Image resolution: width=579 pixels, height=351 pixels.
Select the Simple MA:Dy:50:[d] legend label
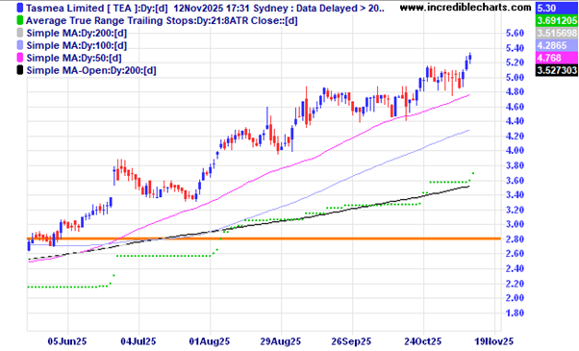click(x=74, y=58)
